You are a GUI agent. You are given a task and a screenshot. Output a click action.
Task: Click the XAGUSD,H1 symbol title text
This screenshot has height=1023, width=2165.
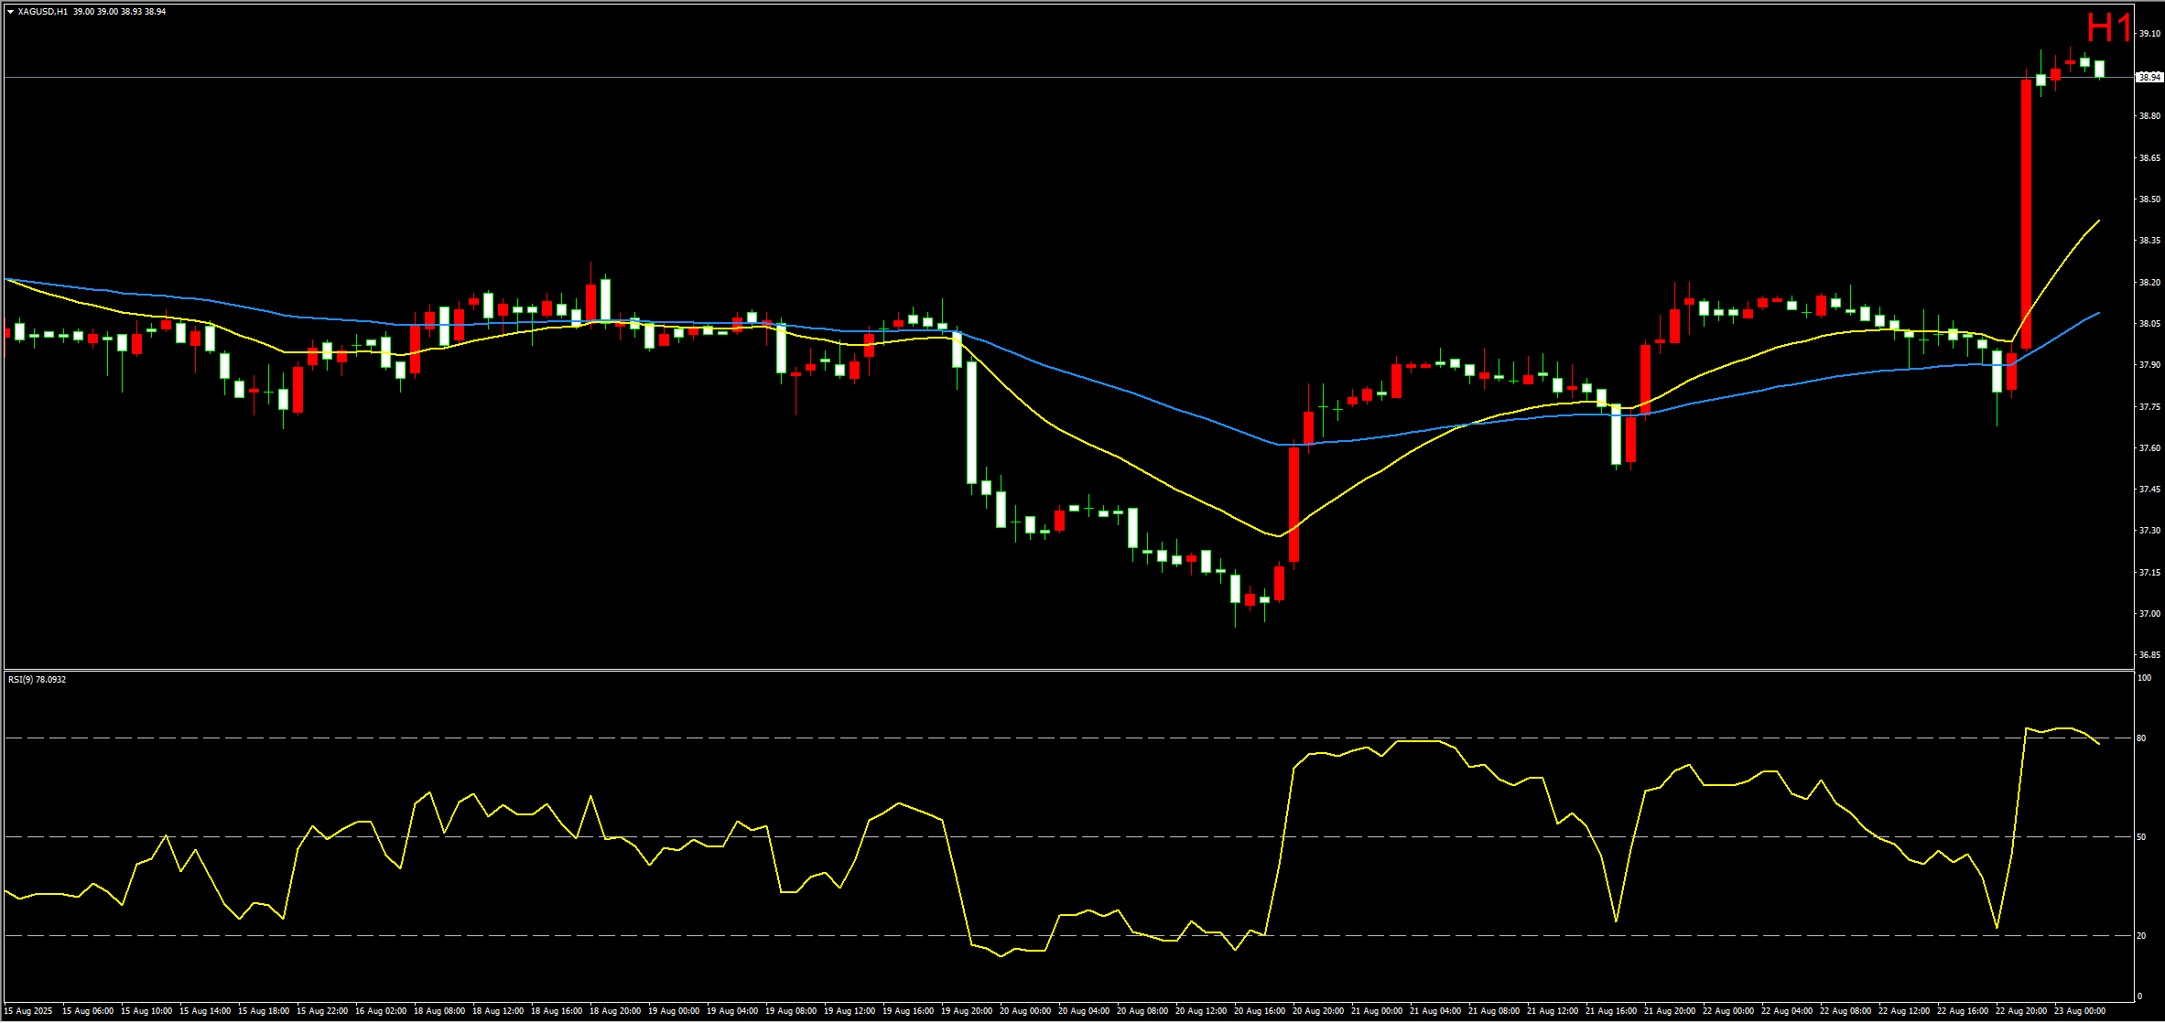(x=42, y=12)
